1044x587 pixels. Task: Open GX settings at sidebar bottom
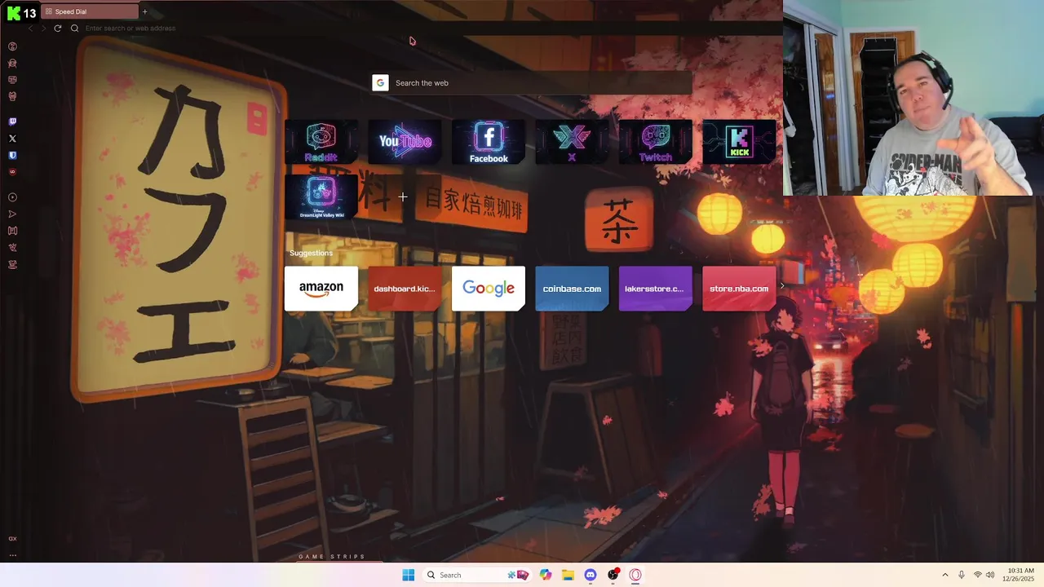pyautogui.click(x=12, y=539)
